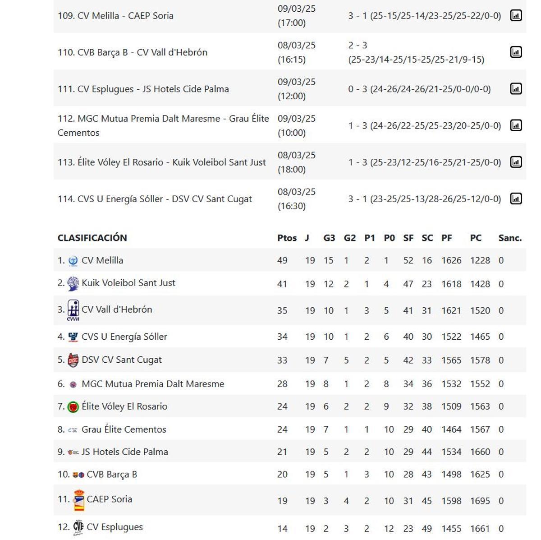Click the CV Melilla team logo
Screen dimensions: 541x540
point(73,260)
